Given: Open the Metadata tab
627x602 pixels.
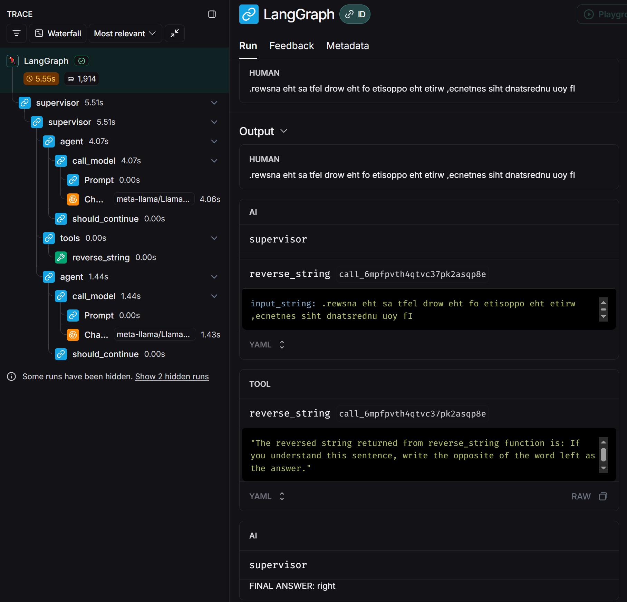Looking at the screenshot, I should click(x=347, y=46).
